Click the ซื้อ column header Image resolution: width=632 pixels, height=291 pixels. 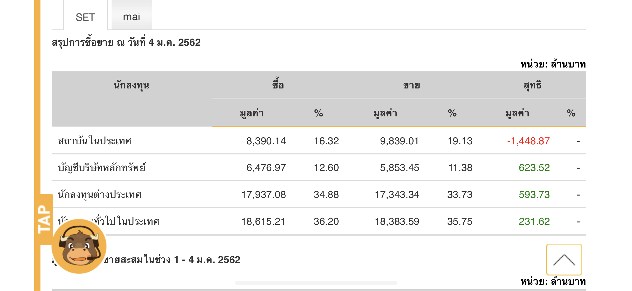click(x=278, y=85)
